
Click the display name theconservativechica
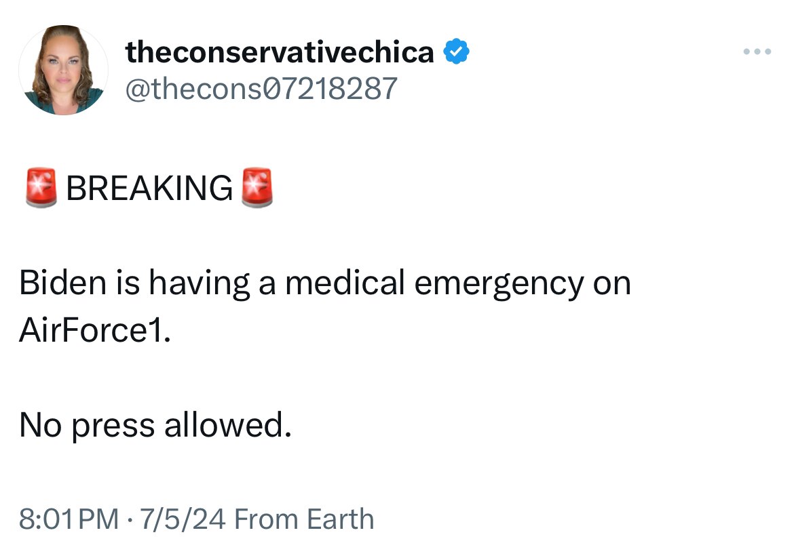coord(280,52)
